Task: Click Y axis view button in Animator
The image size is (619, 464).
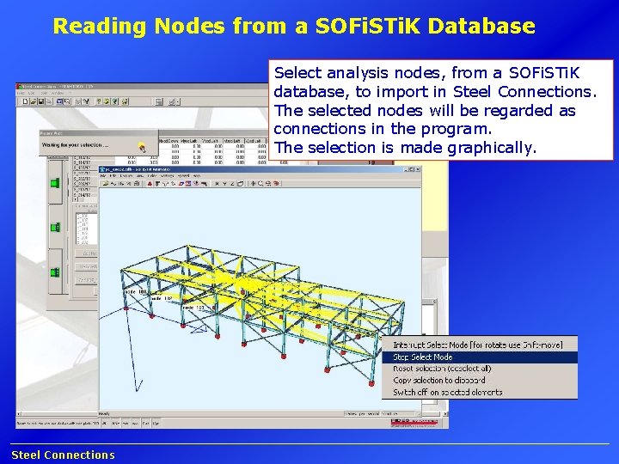Action: pos(225,184)
